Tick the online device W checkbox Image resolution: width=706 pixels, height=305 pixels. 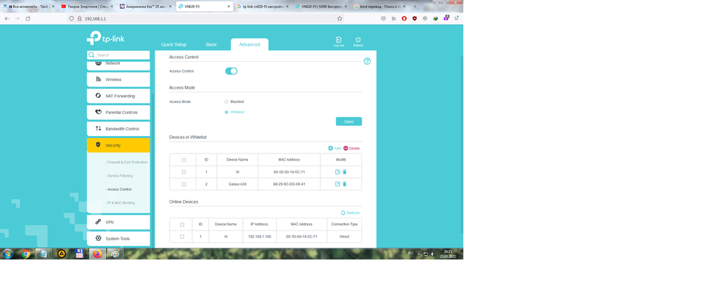point(182,237)
